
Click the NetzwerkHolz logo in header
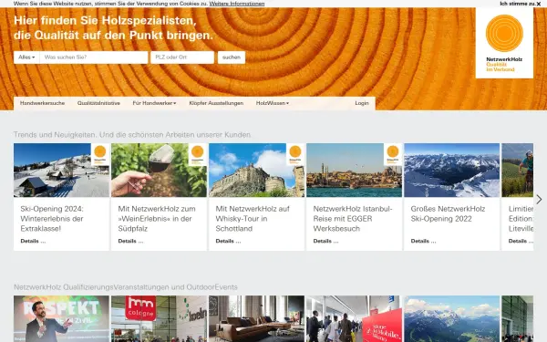point(504,43)
